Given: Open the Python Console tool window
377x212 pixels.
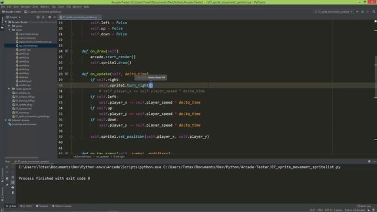Looking at the screenshot, I should 62,206.
